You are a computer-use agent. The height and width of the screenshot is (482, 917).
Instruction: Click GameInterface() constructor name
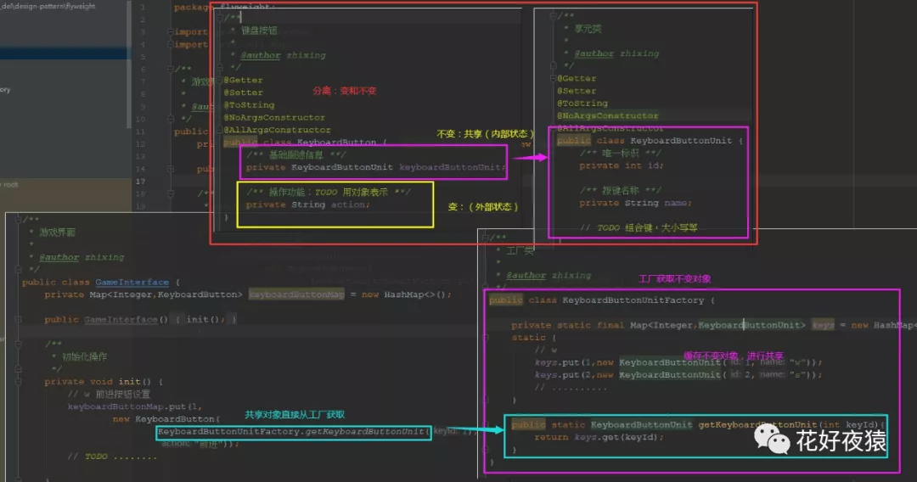click(121, 320)
